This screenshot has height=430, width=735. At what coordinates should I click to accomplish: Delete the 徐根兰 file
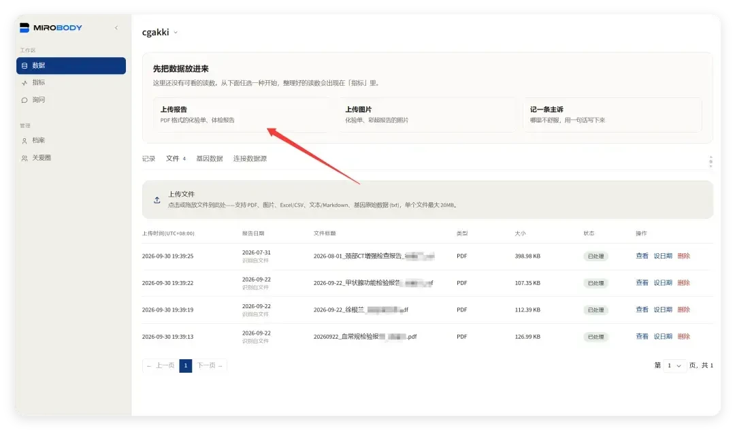click(683, 310)
